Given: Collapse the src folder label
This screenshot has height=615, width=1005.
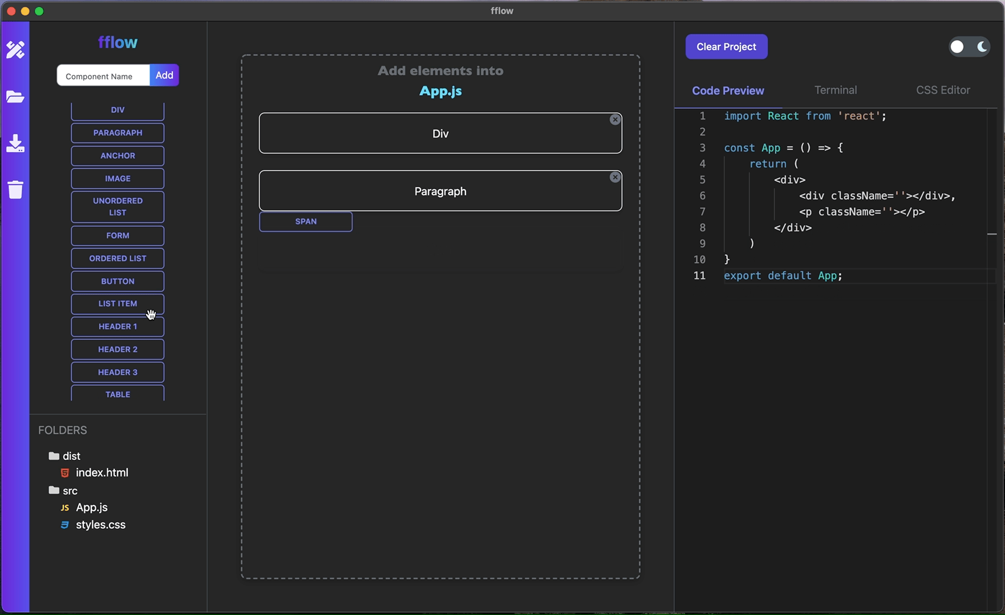Looking at the screenshot, I should point(70,491).
